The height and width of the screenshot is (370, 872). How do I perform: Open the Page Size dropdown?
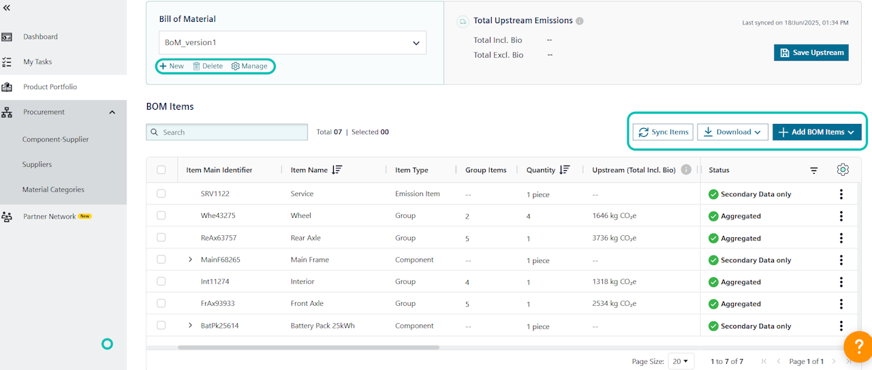pos(679,361)
